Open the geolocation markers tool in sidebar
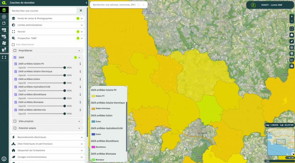This screenshot has width=295, height=163. [x=4, y=49]
